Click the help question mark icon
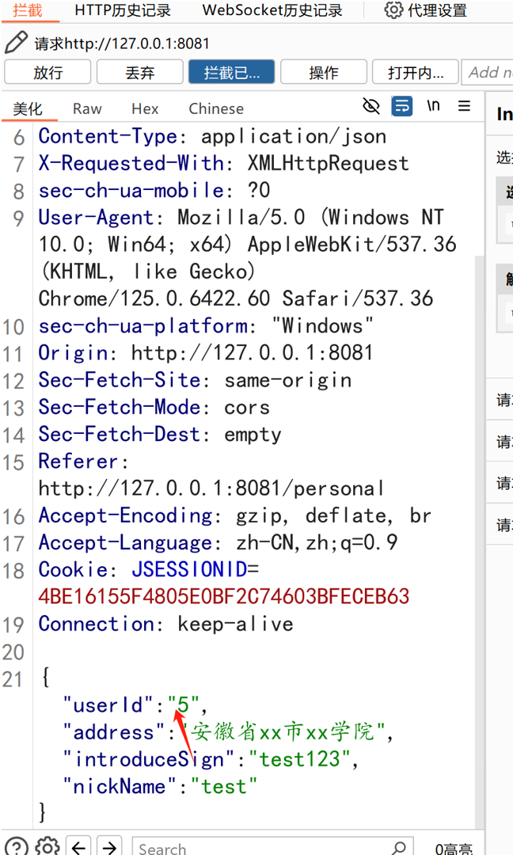 [x=17, y=846]
